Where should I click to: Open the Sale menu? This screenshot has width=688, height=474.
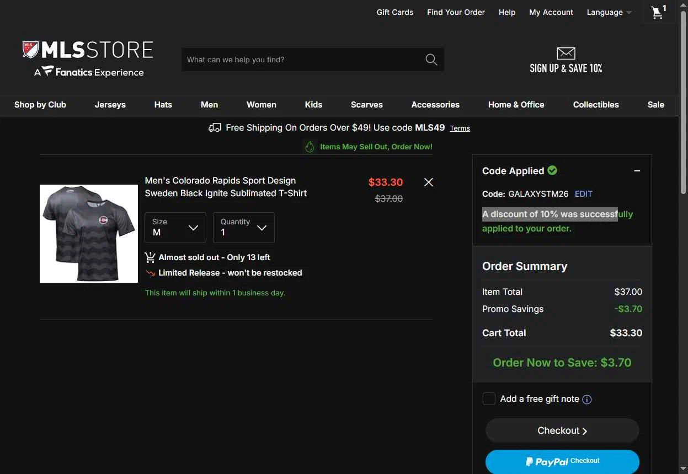point(656,105)
